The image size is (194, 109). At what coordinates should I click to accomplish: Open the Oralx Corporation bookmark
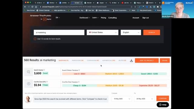coord(120,10)
